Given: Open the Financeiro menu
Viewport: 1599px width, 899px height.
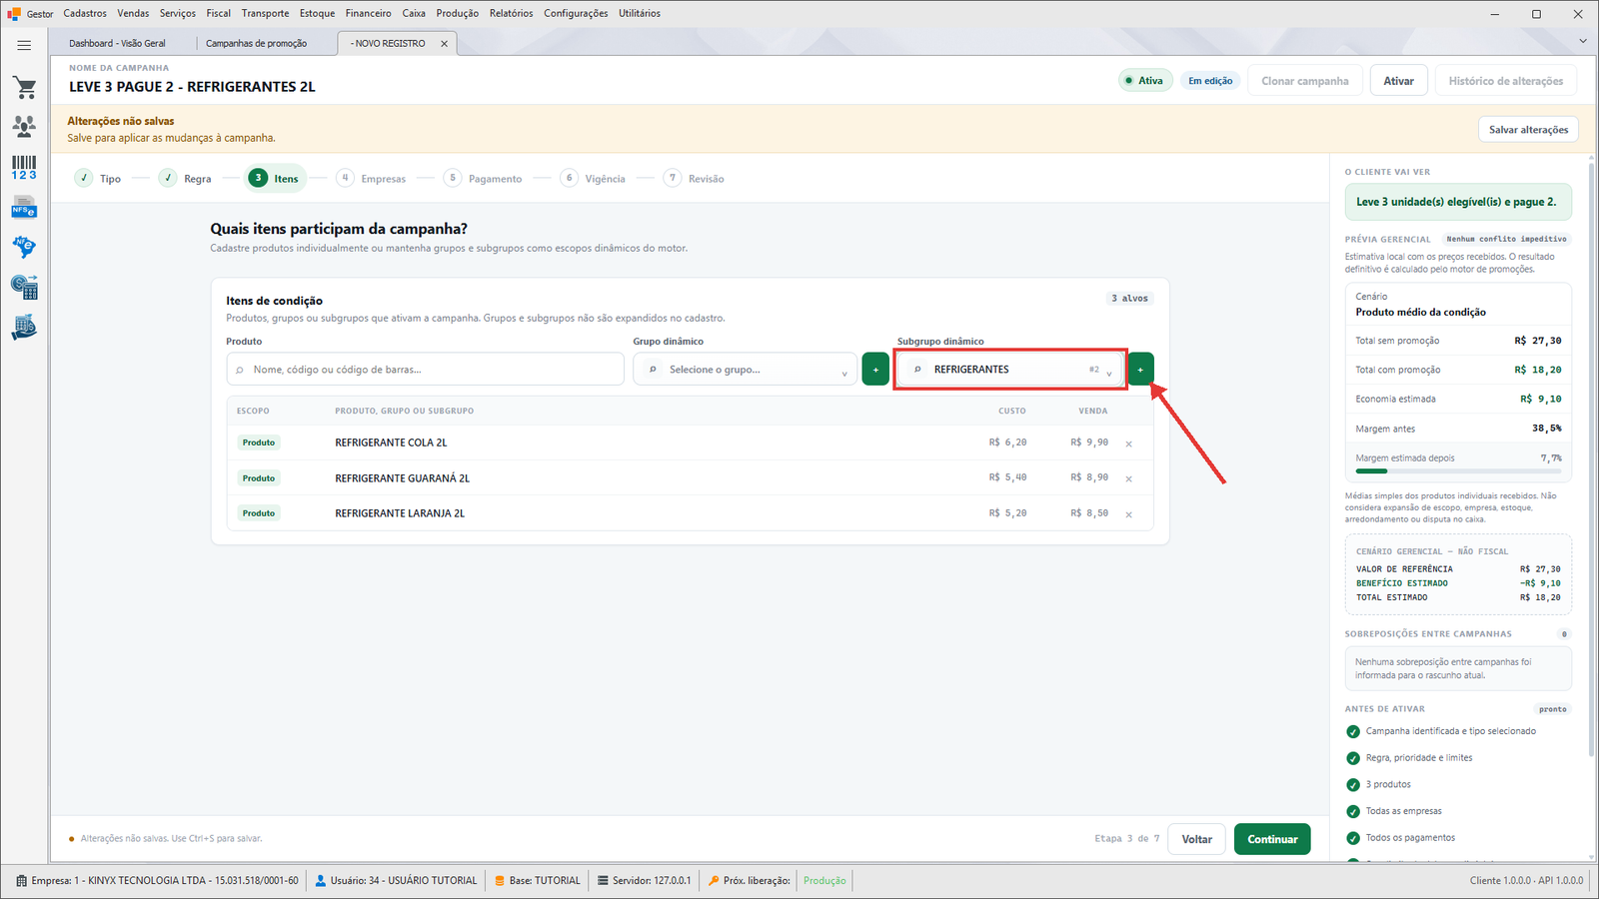Looking at the screenshot, I should pyautogui.click(x=369, y=13).
